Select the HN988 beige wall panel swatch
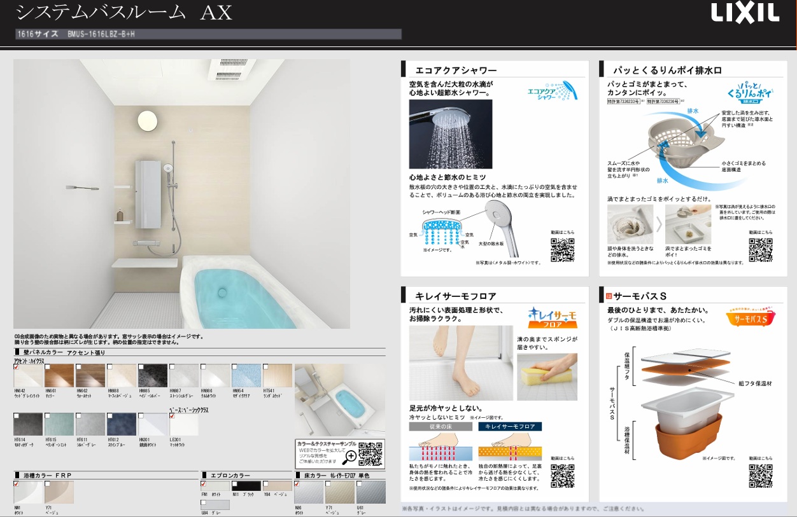The height and width of the screenshot is (517, 797). click(x=122, y=375)
